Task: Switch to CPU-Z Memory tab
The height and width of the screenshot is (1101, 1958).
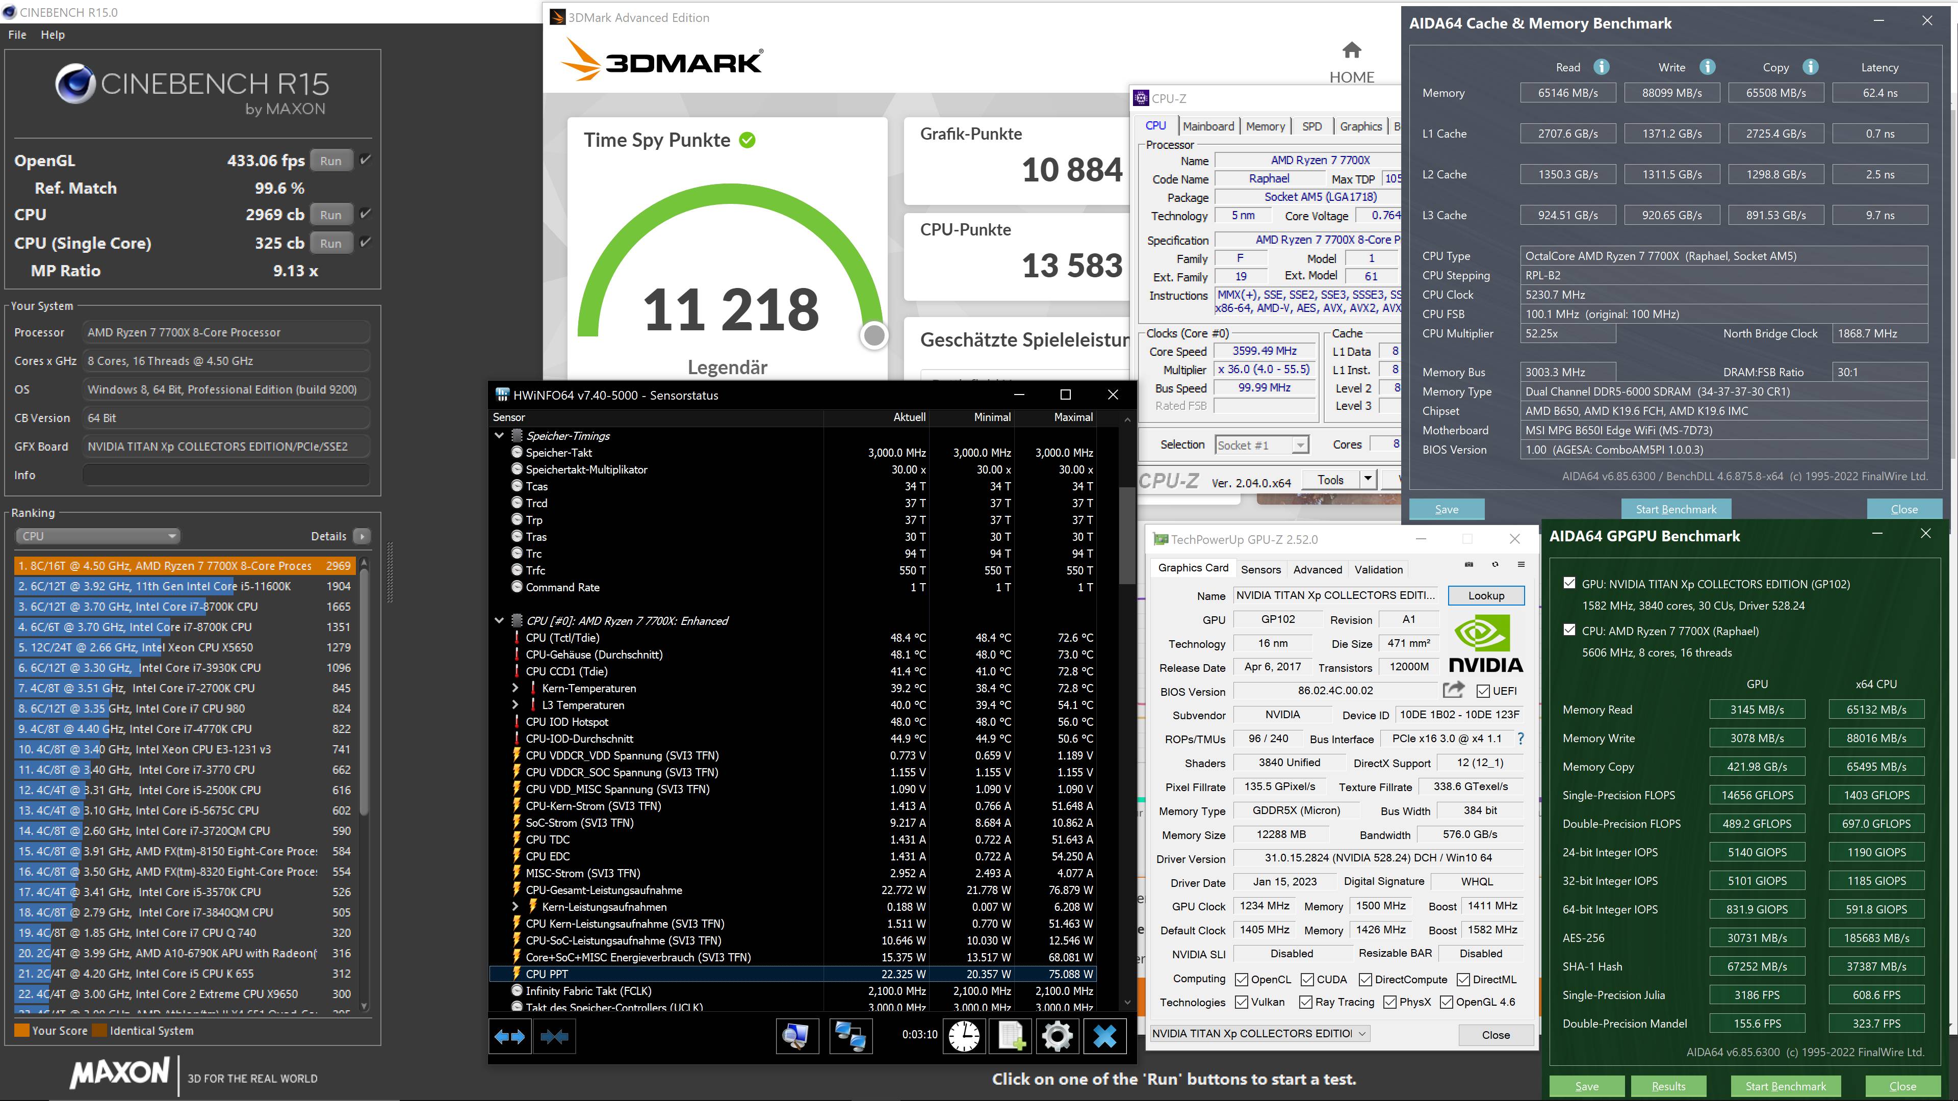Action: [1265, 126]
